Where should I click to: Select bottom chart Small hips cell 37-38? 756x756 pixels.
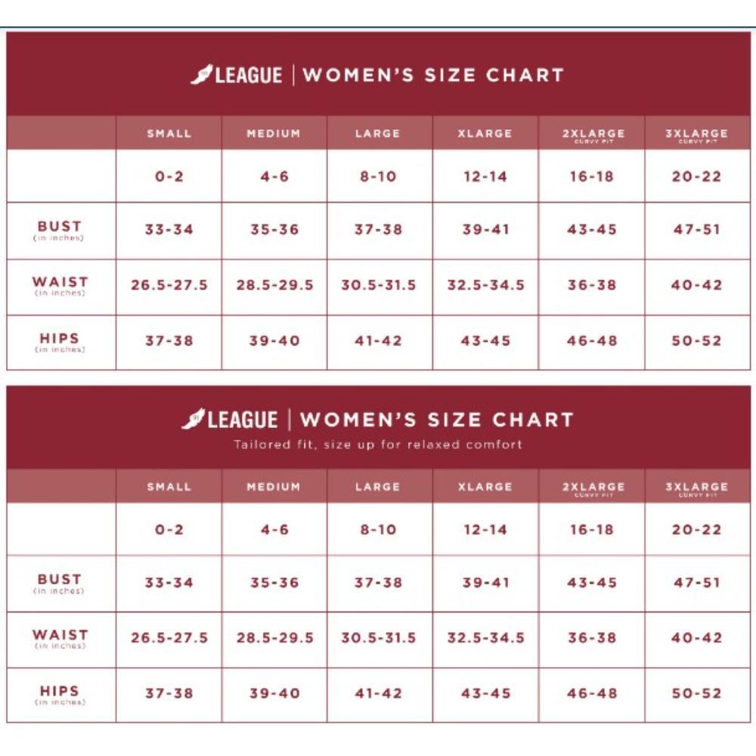[x=169, y=694]
